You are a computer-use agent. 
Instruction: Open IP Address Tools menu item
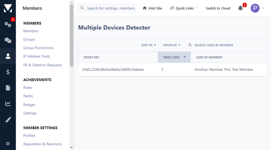(37, 56)
